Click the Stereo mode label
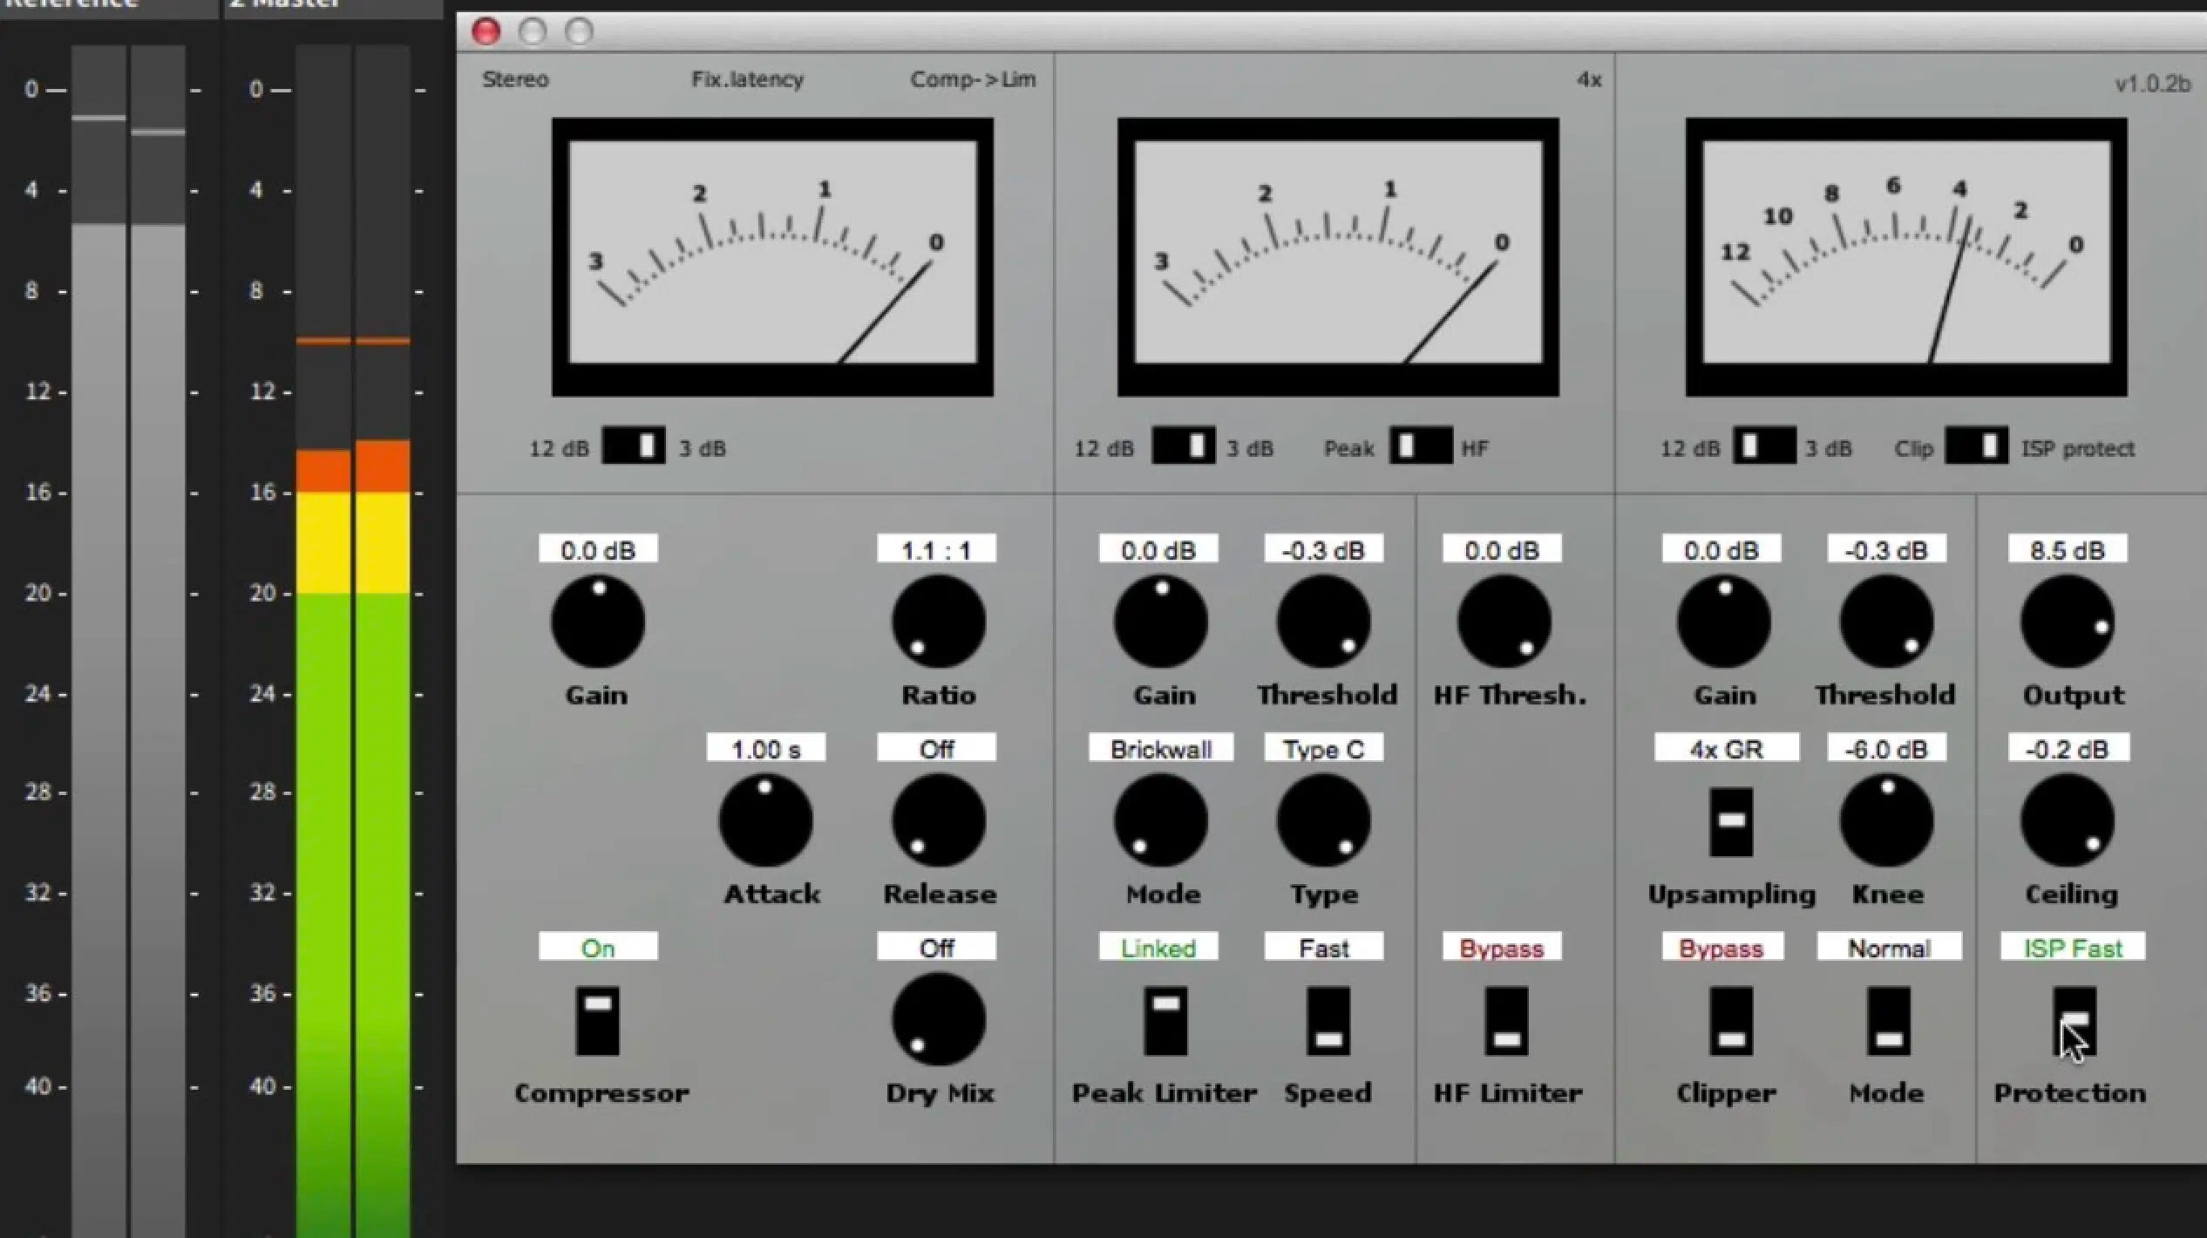This screenshot has width=2207, height=1238. pyautogui.click(x=515, y=79)
